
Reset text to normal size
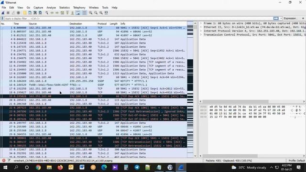(101, 13)
